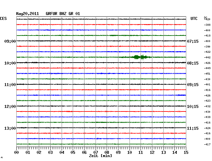
Task: Select the DC offset value -388
Action: click(207, 25)
